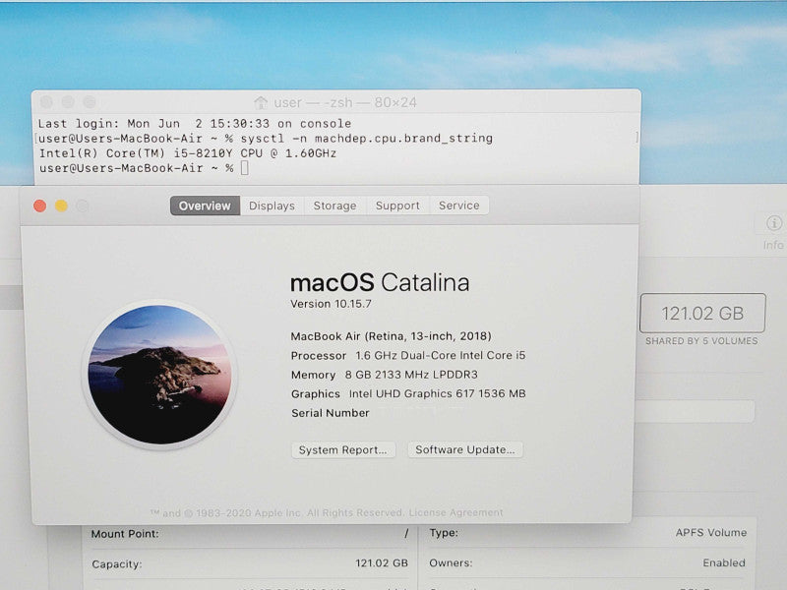The height and width of the screenshot is (590, 787).
Task: Select the Version 10.15.7 text
Action: (x=331, y=304)
